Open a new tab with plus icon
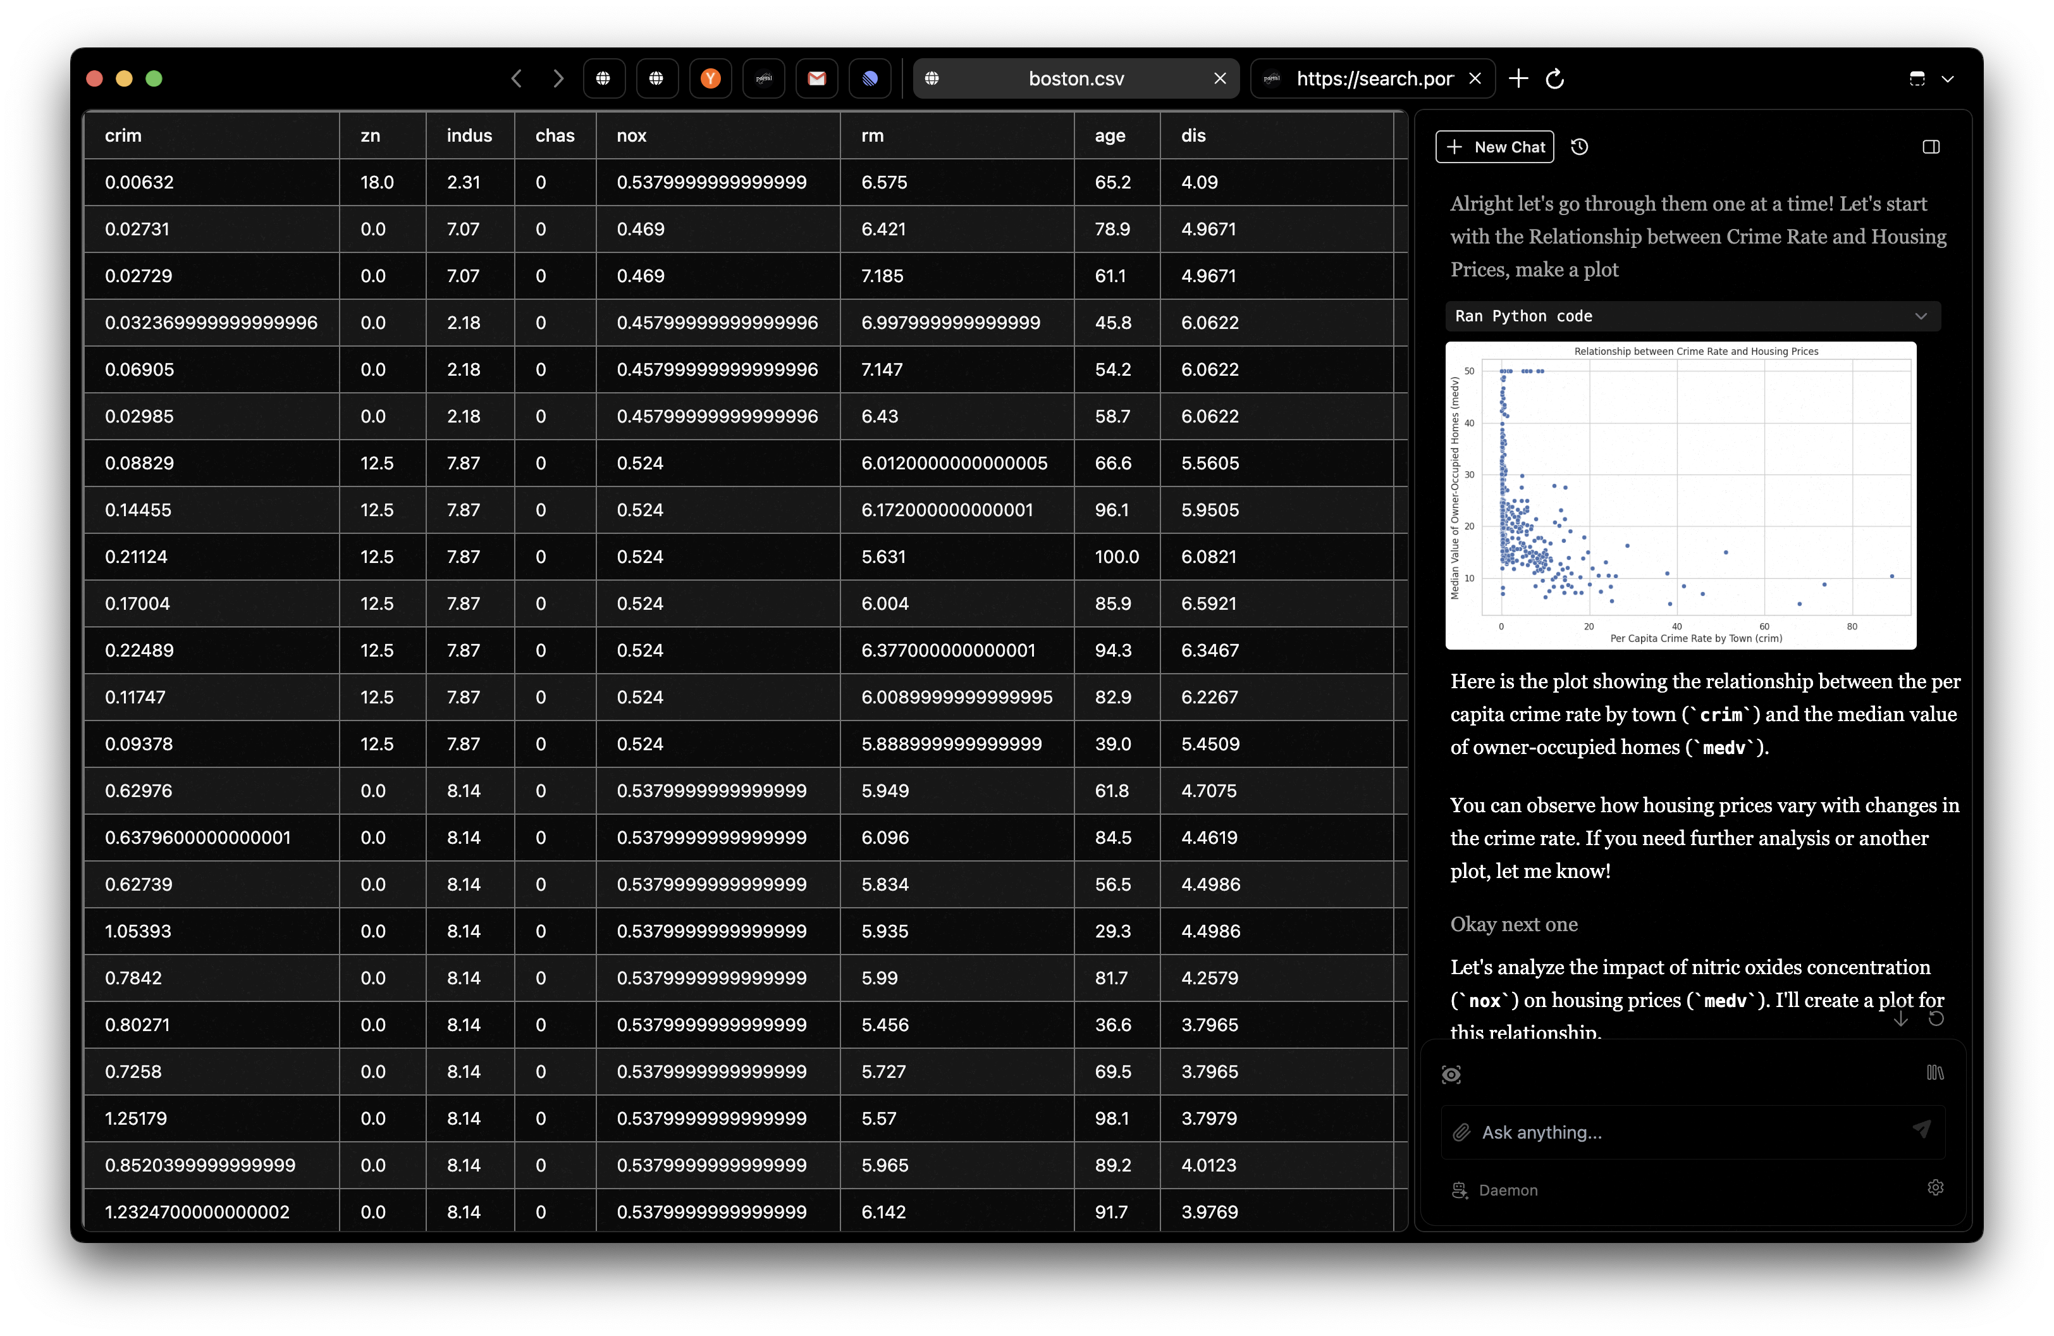This screenshot has width=2054, height=1336. (1518, 78)
